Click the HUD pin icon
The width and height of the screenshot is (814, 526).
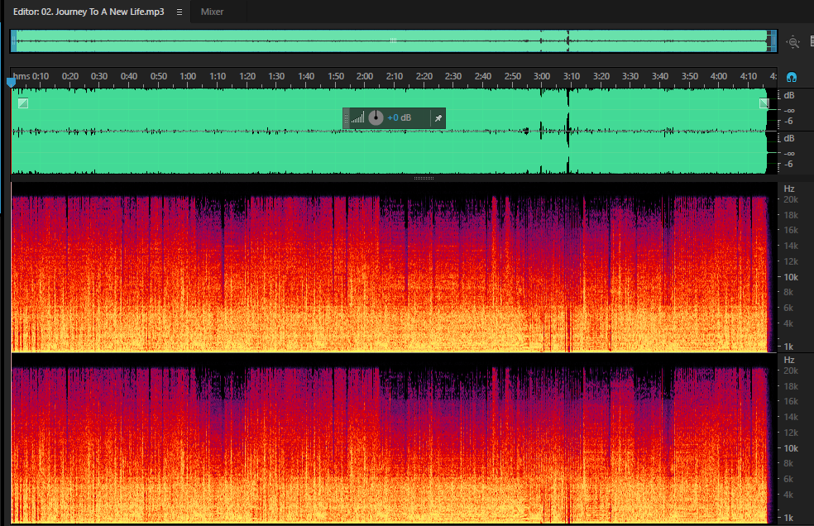pos(438,118)
